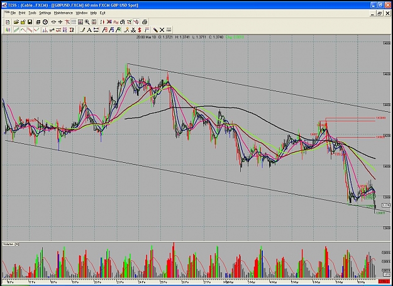Click the blue F-shaped line tool icon
Image resolution: width=393 pixels, height=286 pixels.
click(111, 30)
